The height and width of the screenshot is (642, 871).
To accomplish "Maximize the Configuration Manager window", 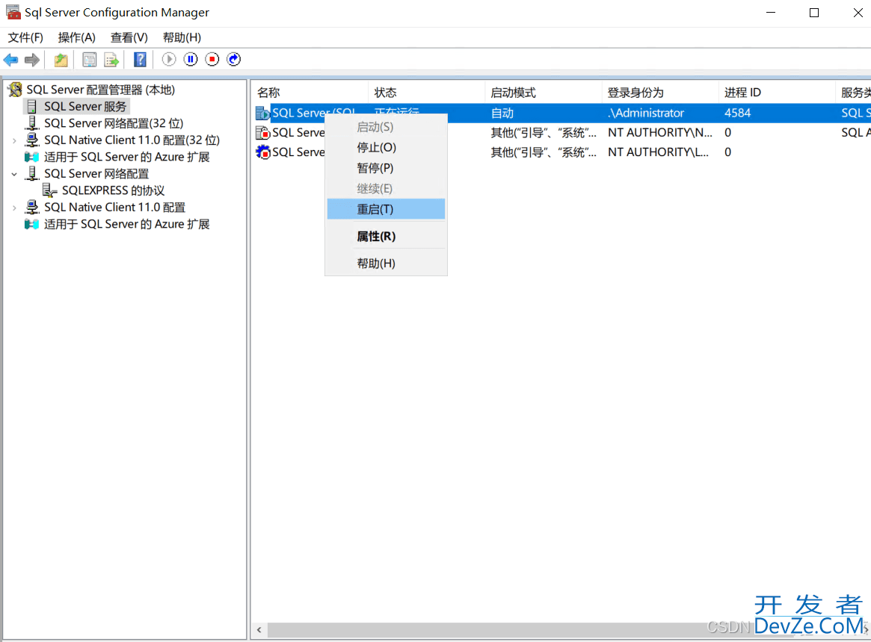I will tap(814, 13).
